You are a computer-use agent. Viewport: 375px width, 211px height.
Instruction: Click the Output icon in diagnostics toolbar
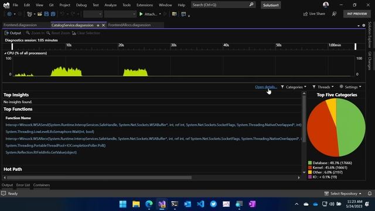click(x=6, y=33)
